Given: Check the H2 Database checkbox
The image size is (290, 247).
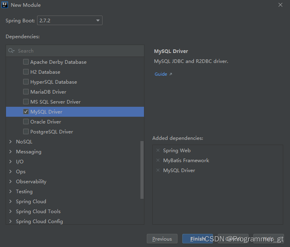Looking at the screenshot, I should click(26, 72).
